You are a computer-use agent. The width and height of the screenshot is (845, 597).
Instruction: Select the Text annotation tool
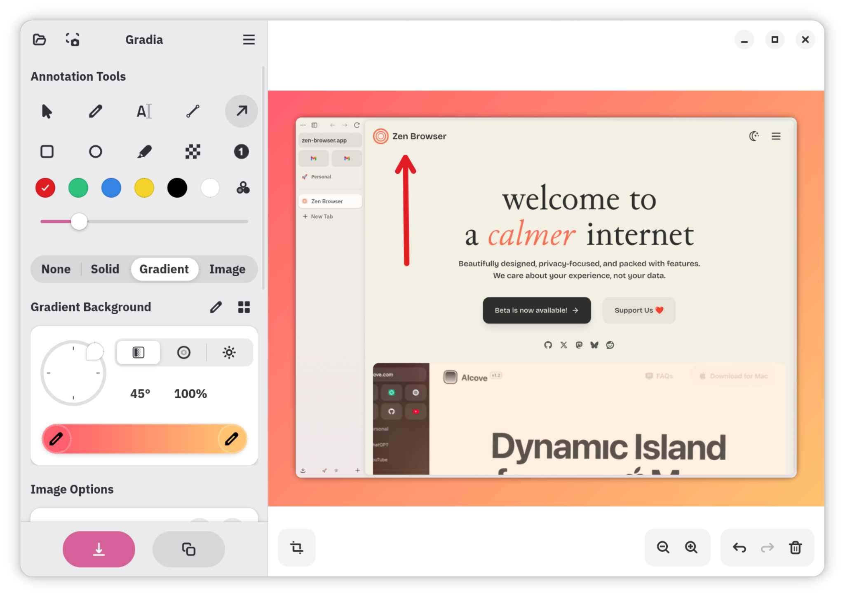point(144,111)
